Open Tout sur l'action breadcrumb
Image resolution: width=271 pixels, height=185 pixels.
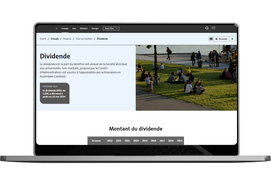[84, 39]
